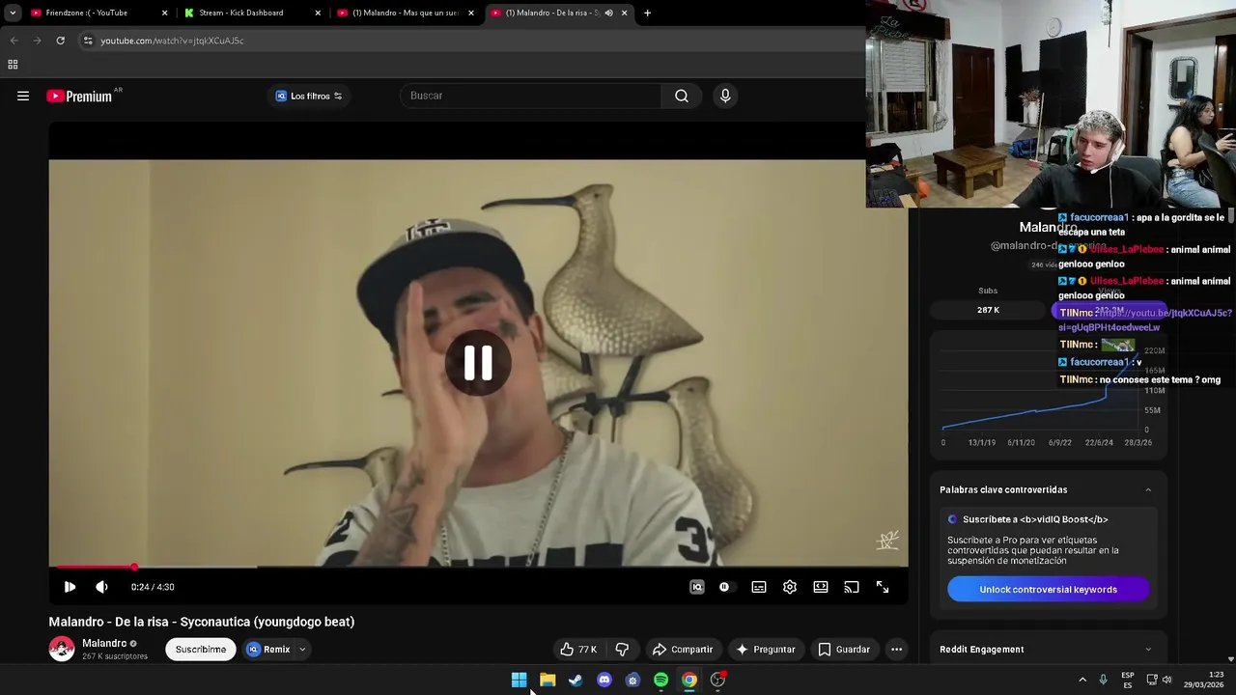Go to YouTube Premium home logo

tap(79, 96)
